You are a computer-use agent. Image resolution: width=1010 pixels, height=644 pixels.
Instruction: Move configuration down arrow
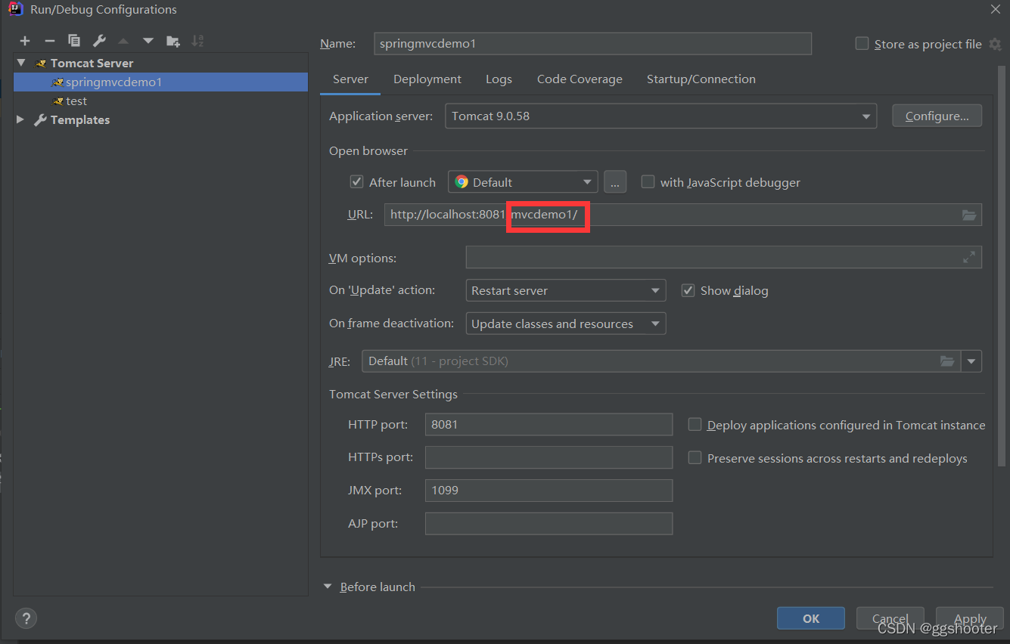(x=148, y=41)
